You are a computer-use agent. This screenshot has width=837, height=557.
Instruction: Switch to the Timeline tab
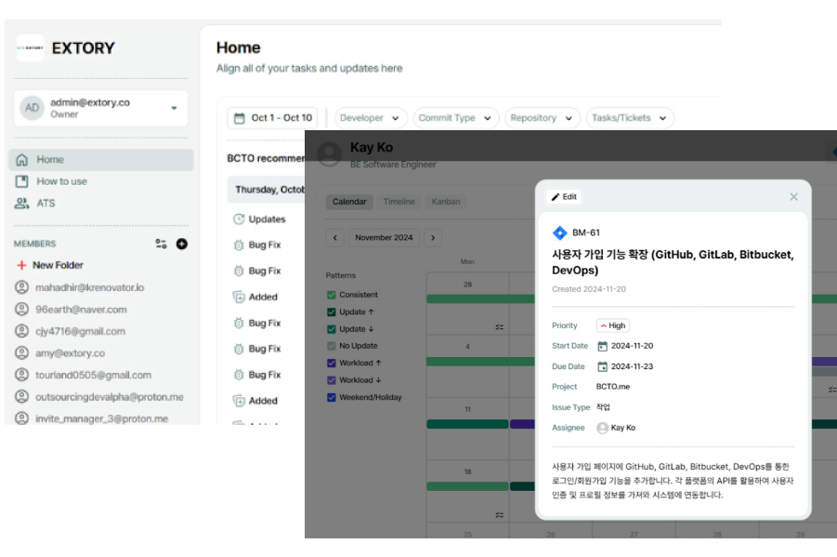[x=399, y=202]
